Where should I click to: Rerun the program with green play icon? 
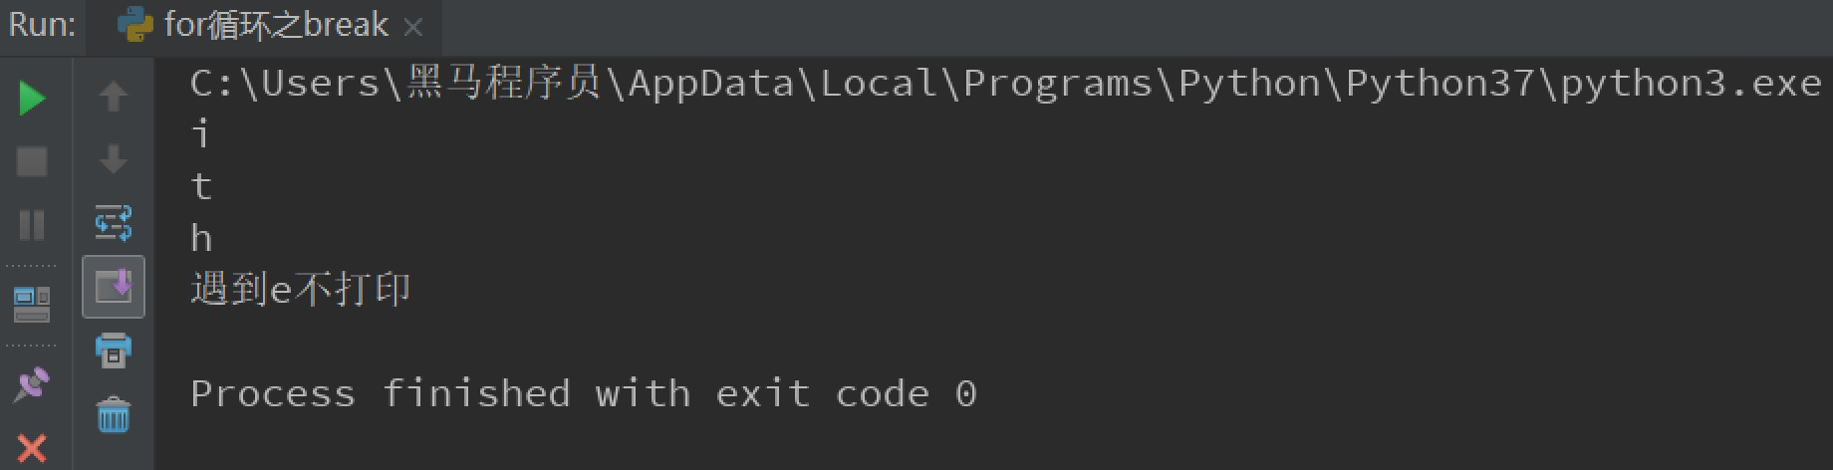pos(32,98)
